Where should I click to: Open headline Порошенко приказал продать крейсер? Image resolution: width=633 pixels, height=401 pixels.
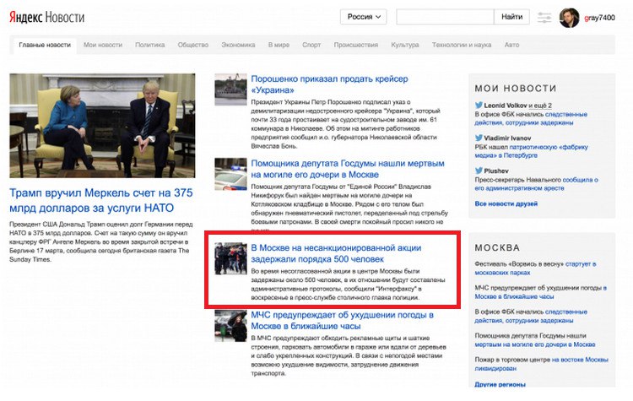329,84
